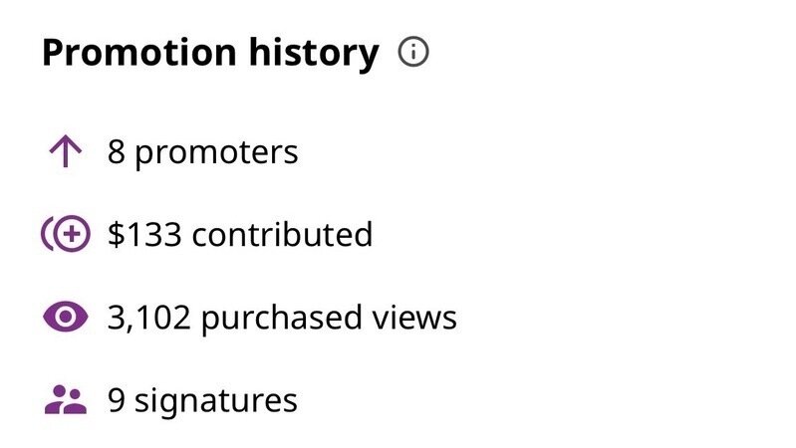Click the word 'signatures'
Image resolution: width=796 pixels, height=448 pixels.
click(216, 400)
